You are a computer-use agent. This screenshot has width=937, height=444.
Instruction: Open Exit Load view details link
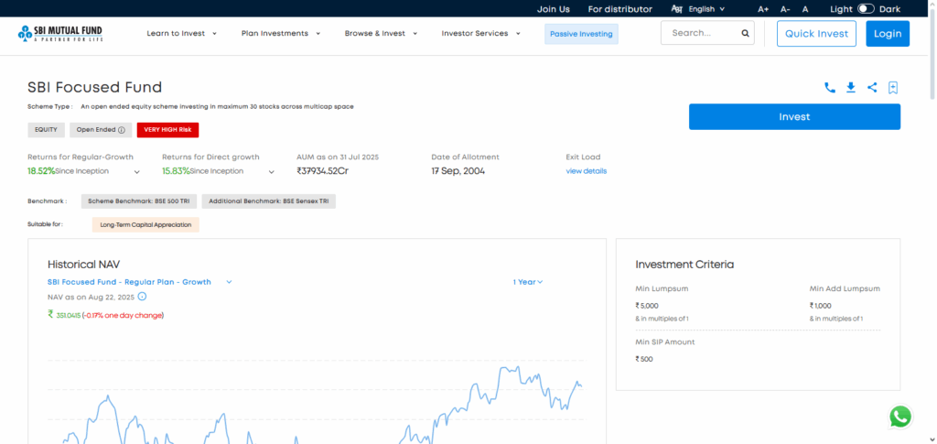[x=587, y=171]
